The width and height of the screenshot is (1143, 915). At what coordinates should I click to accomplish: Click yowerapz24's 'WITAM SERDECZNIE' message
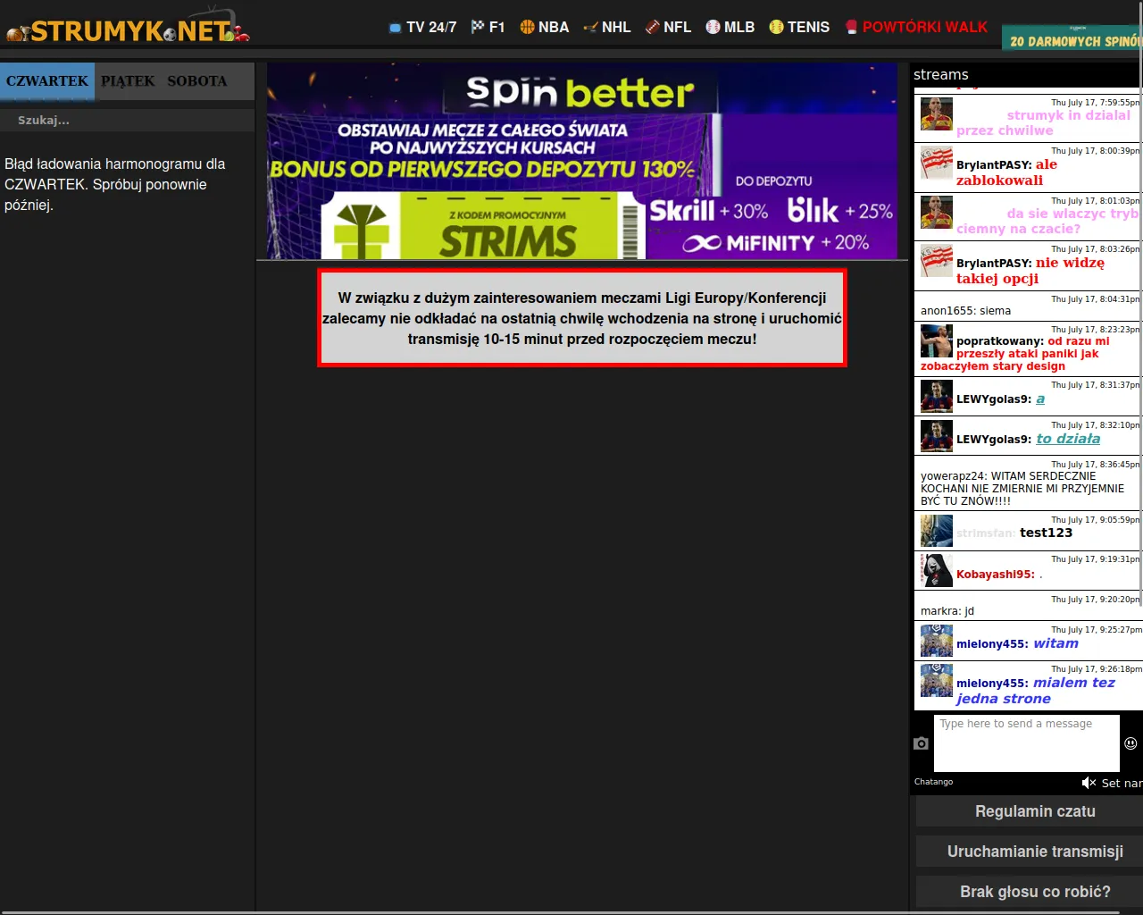1022,489
